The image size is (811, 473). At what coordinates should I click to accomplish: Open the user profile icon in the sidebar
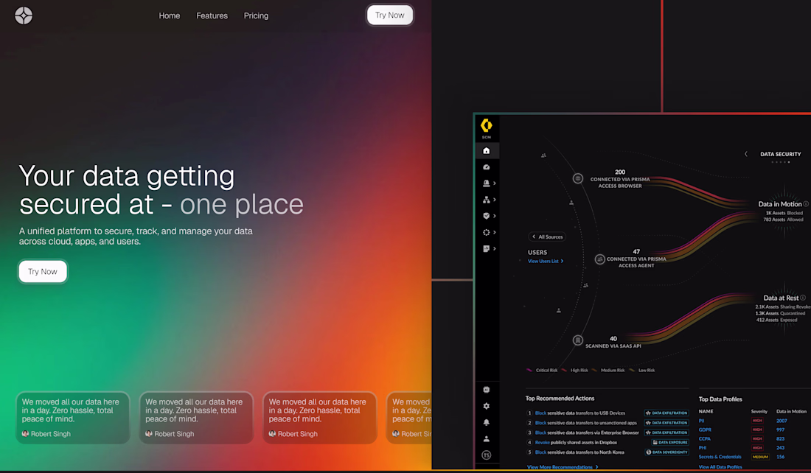[486, 439]
